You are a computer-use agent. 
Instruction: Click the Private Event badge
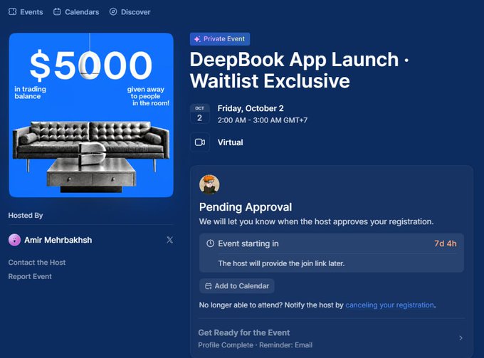click(x=220, y=39)
